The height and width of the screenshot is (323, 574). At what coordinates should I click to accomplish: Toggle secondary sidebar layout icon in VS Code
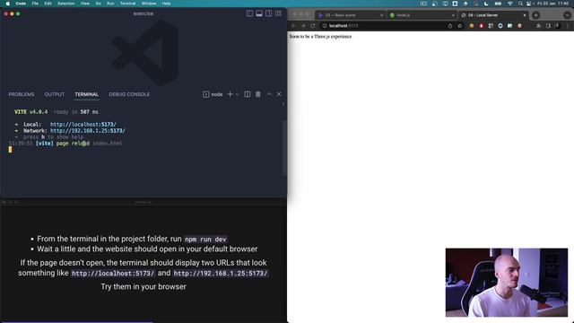269,13
